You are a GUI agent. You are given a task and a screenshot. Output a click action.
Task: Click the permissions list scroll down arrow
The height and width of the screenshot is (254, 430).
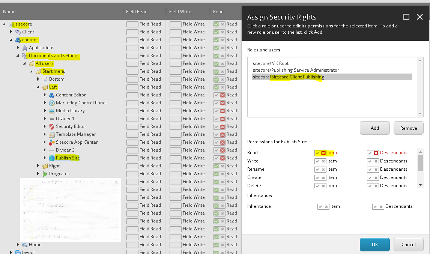pyautogui.click(x=420, y=185)
